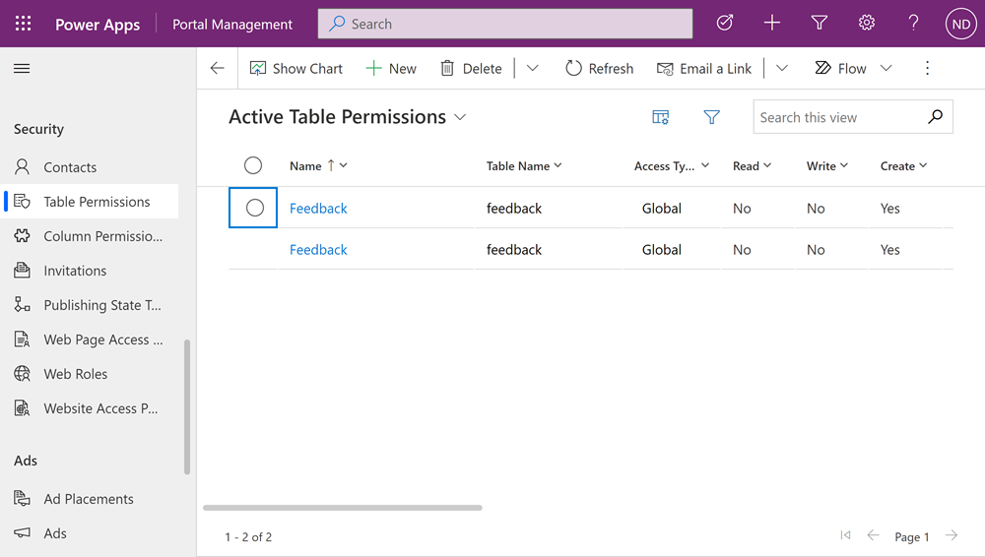The width and height of the screenshot is (985, 557).
Task: Open the Table Name column menu
Action: pyautogui.click(x=524, y=165)
